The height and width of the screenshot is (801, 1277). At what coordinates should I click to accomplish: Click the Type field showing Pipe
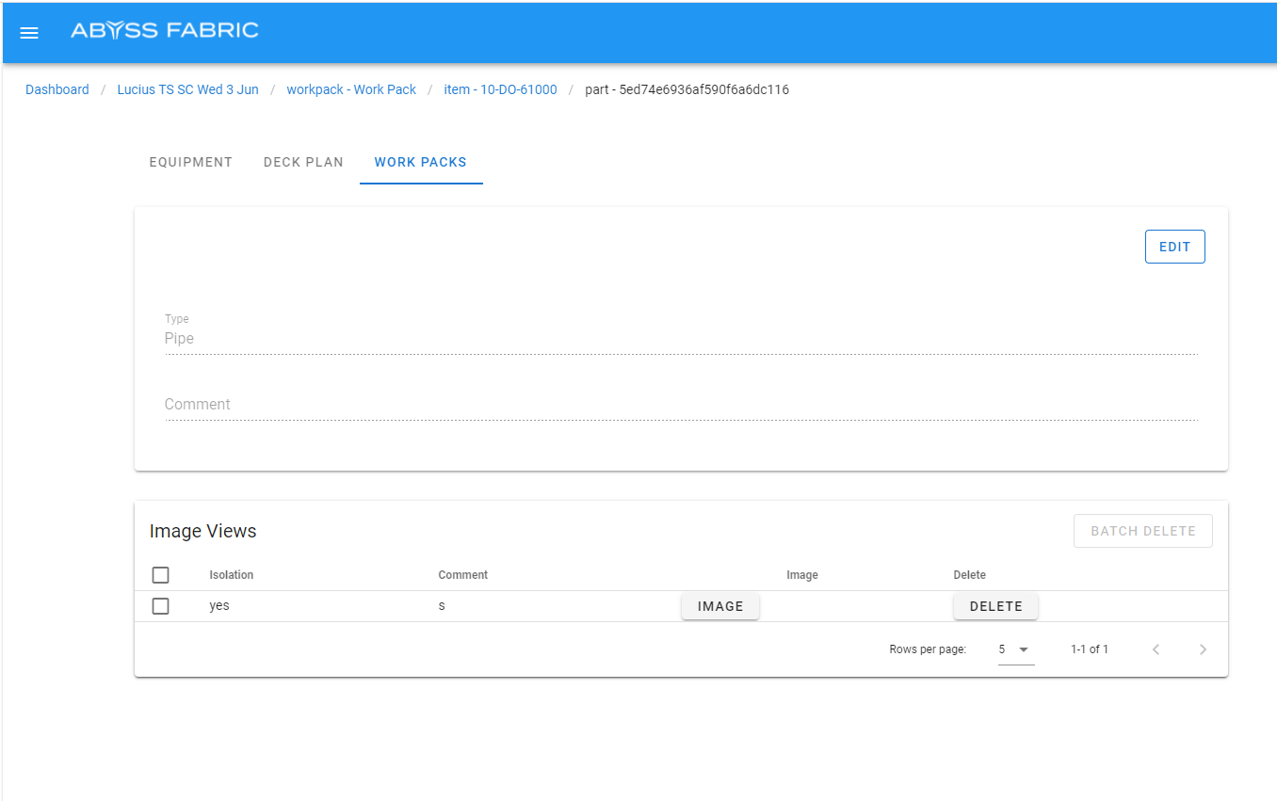tap(680, 339)
